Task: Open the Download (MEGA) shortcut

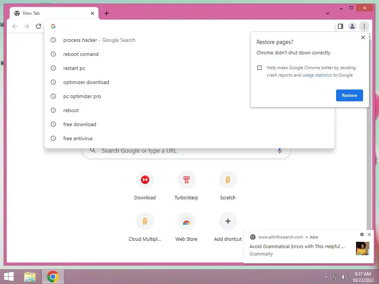Action: point(145,186)
